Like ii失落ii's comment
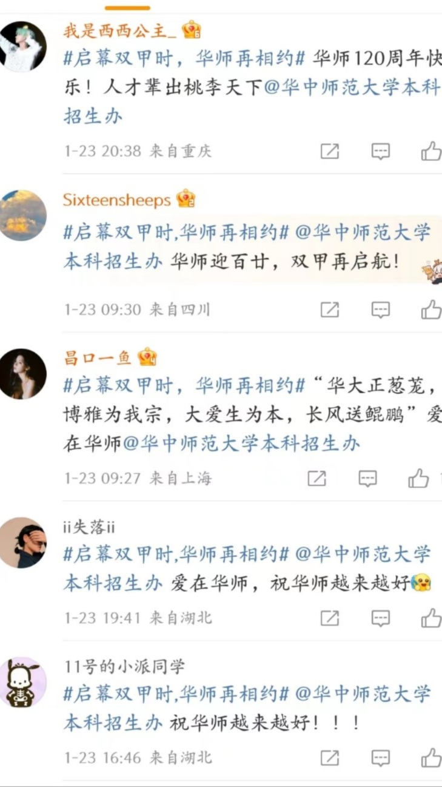 tap(432, 618)
